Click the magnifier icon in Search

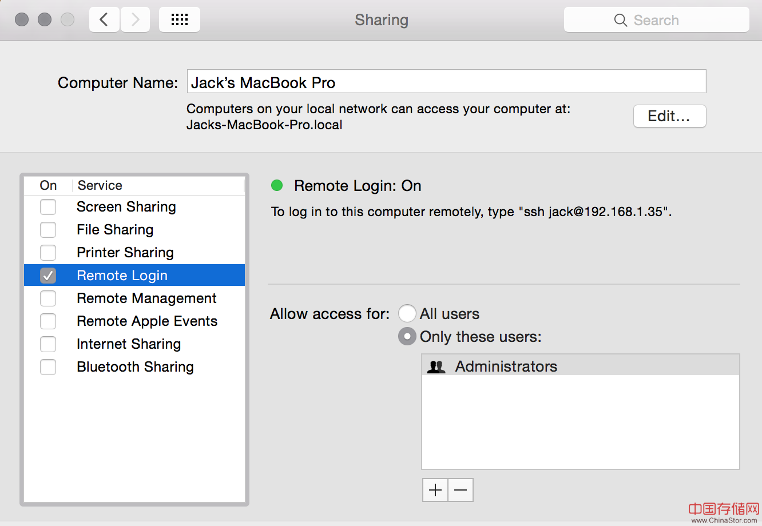621,21
